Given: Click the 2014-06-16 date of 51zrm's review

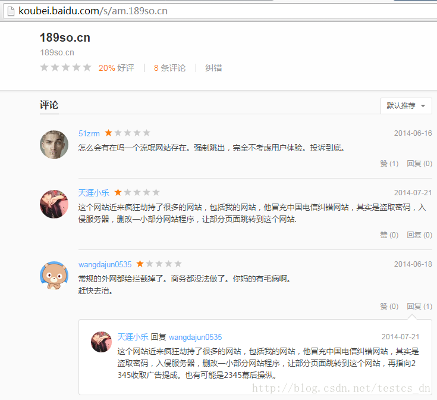Looking at the screenshot, I should click(x=413, y=133).
